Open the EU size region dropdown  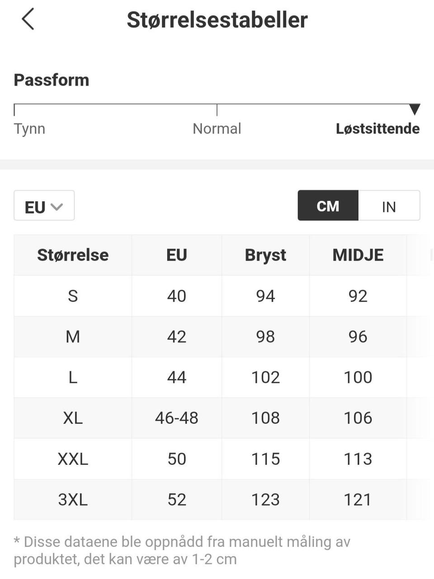point(44,206)
